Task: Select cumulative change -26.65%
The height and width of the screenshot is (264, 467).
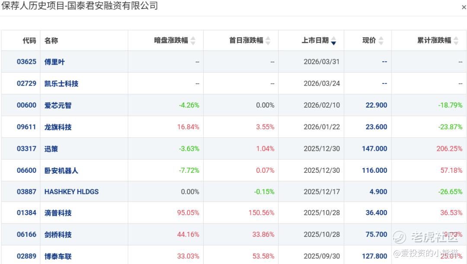Action: tap(450, 192)
